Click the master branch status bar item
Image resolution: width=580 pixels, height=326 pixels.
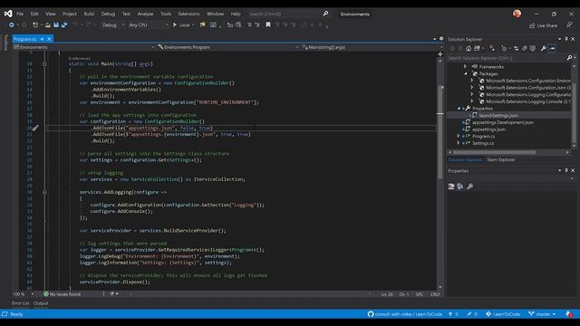[542, 314]
